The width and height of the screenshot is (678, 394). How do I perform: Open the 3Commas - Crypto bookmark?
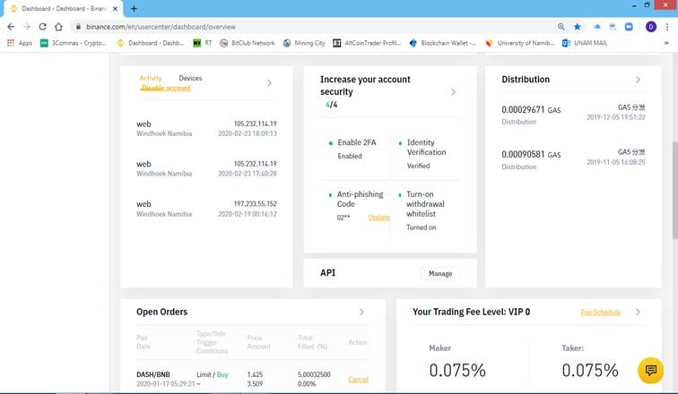73,43
